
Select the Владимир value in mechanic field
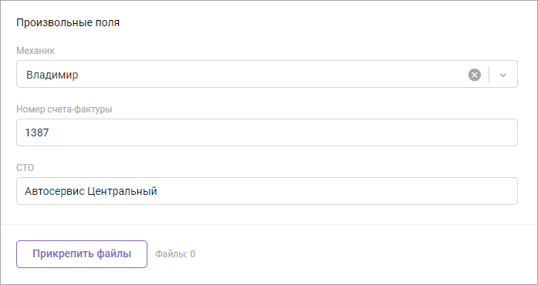[x=52, y=75]
